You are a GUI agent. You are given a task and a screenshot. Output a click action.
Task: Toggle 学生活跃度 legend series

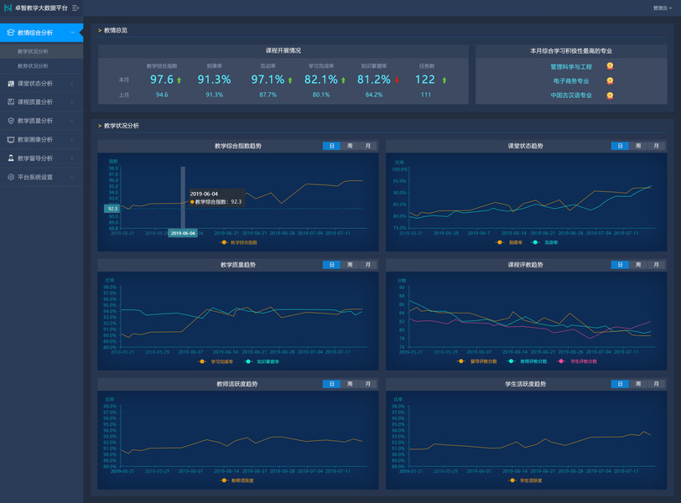click(x=526, y=480)
